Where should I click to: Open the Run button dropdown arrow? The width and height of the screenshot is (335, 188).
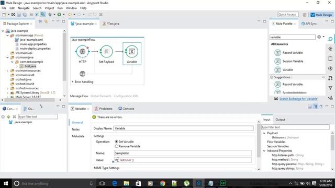click(64, 15)
